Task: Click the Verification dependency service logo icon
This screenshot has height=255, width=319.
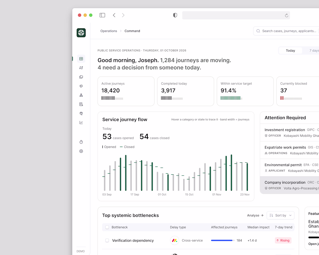Action: point(175,240)
